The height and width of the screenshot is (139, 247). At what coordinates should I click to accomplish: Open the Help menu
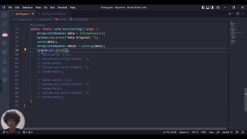73,7
